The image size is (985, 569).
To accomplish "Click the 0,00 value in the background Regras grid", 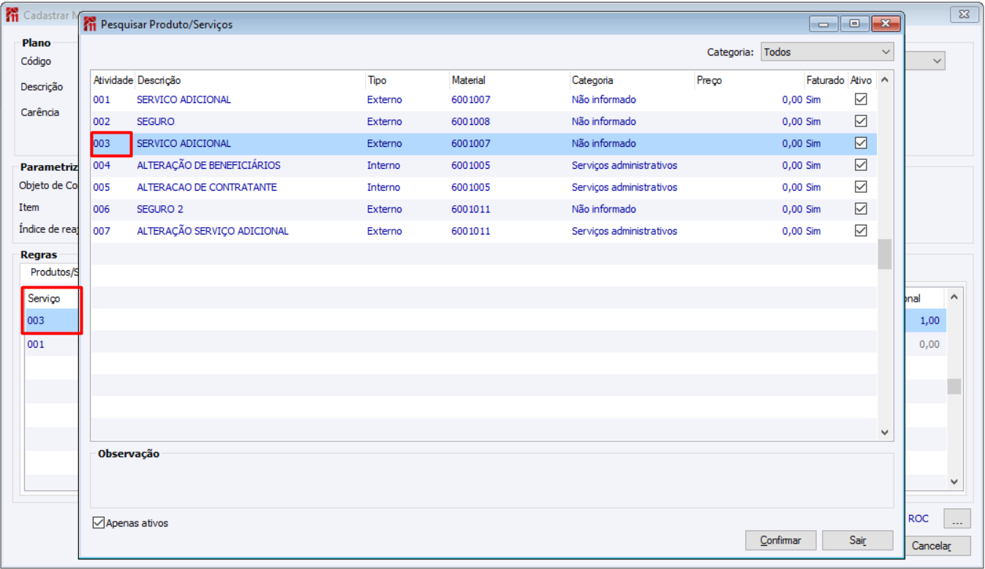I will pyautogui.click(x=929, y=344).
